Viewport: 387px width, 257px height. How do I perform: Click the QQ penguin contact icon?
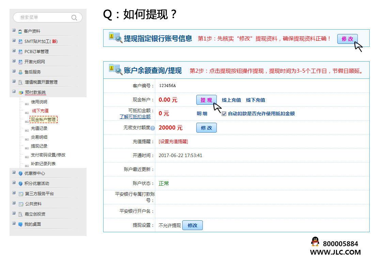315,242
